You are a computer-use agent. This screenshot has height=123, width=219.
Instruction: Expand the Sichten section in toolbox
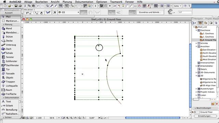pyautogui.click(x=4, y=118)
